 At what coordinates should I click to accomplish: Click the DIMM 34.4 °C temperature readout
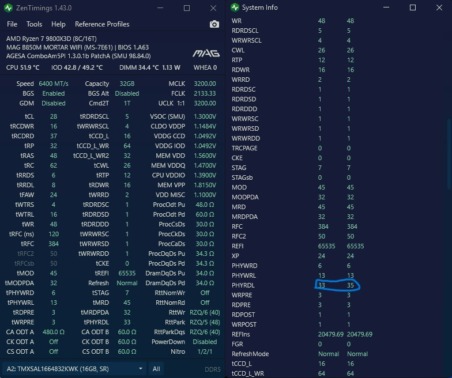139,67
